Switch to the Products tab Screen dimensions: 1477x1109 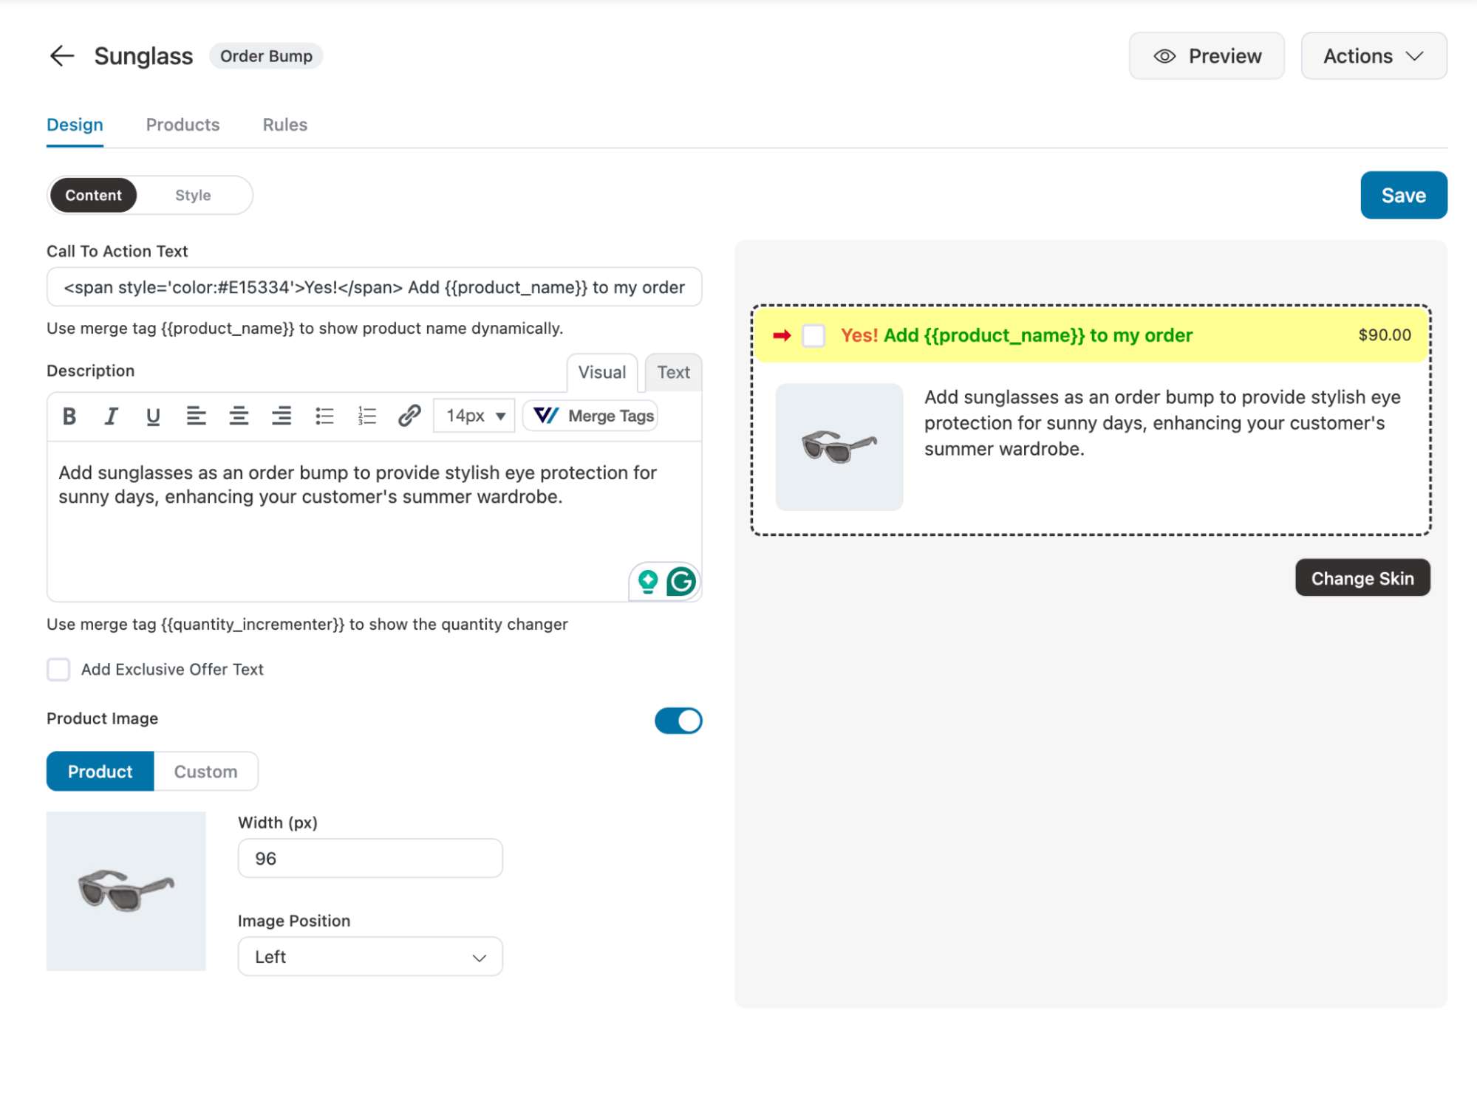(183, 125)
